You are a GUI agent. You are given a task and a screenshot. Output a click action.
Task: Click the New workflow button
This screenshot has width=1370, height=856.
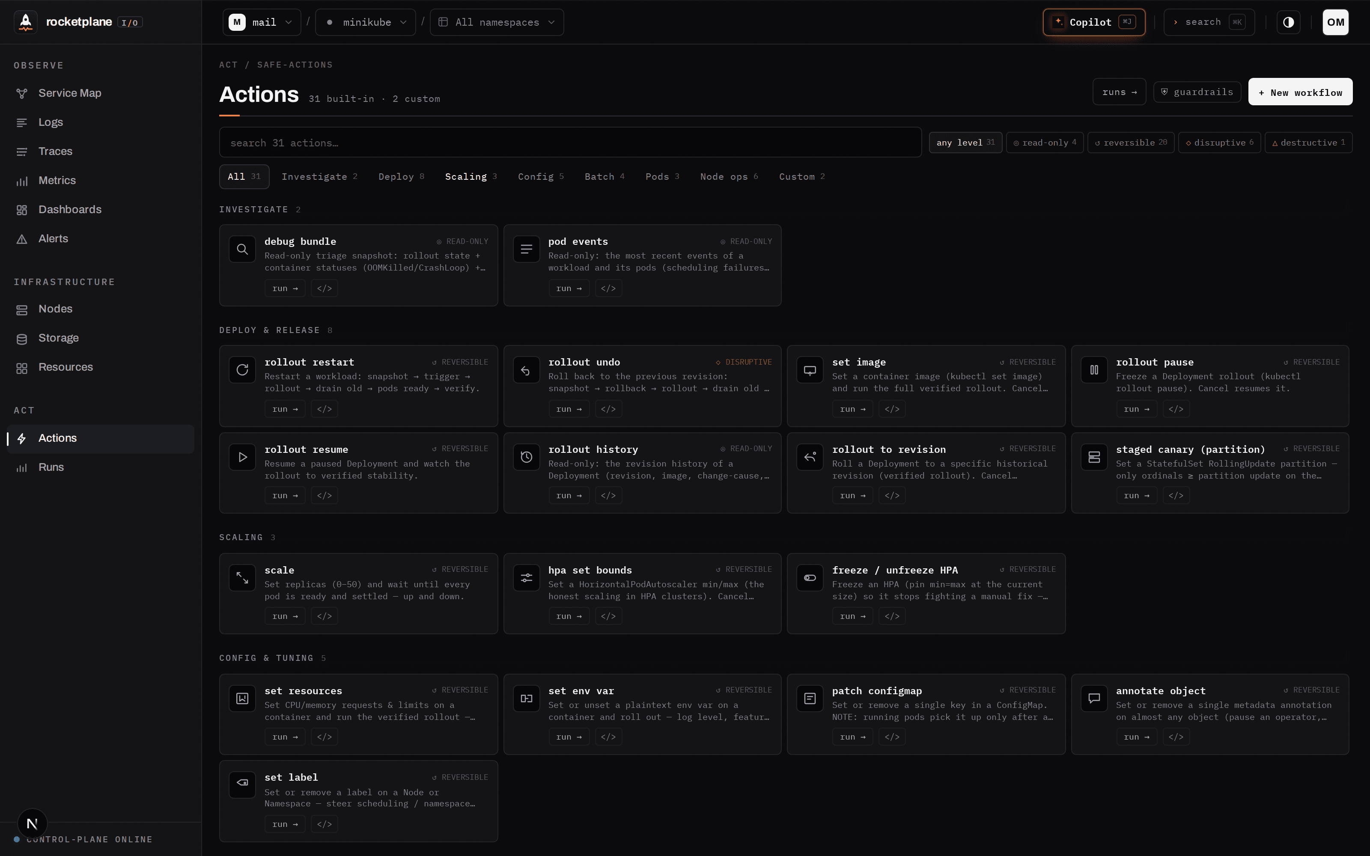click(1300, 92)
